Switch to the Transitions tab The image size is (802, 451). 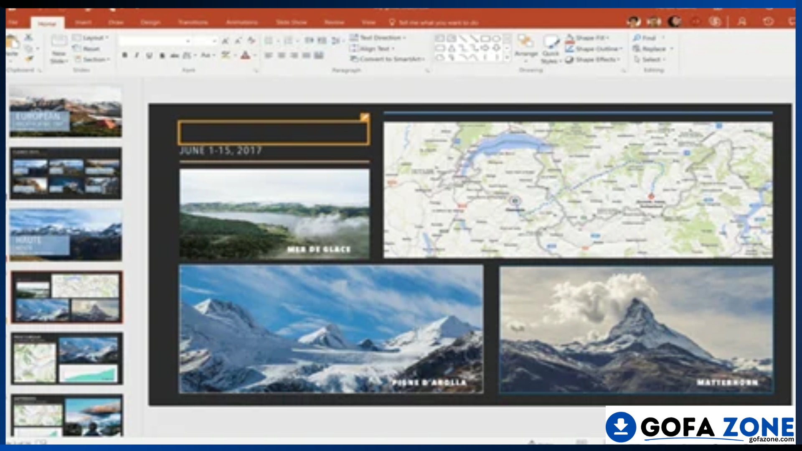193,22
